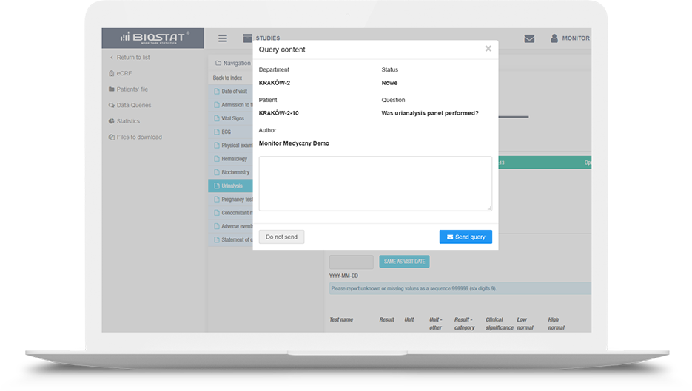Click the Clinical significance column header
Image resolution: width=692 pixels, height=391 pixels.
coord(499,324)
